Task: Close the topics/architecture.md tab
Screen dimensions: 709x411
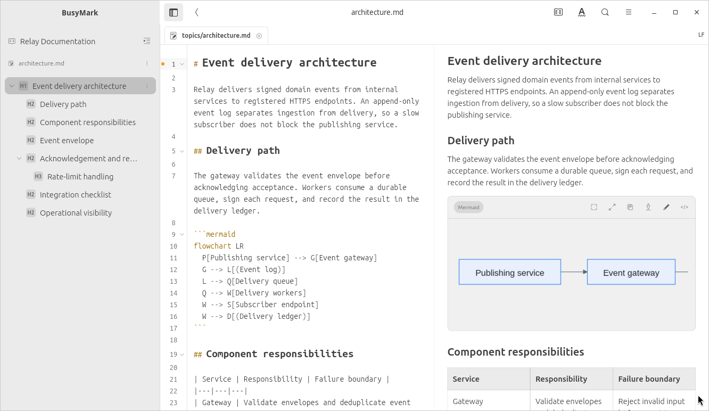Action: pos(259,36)
